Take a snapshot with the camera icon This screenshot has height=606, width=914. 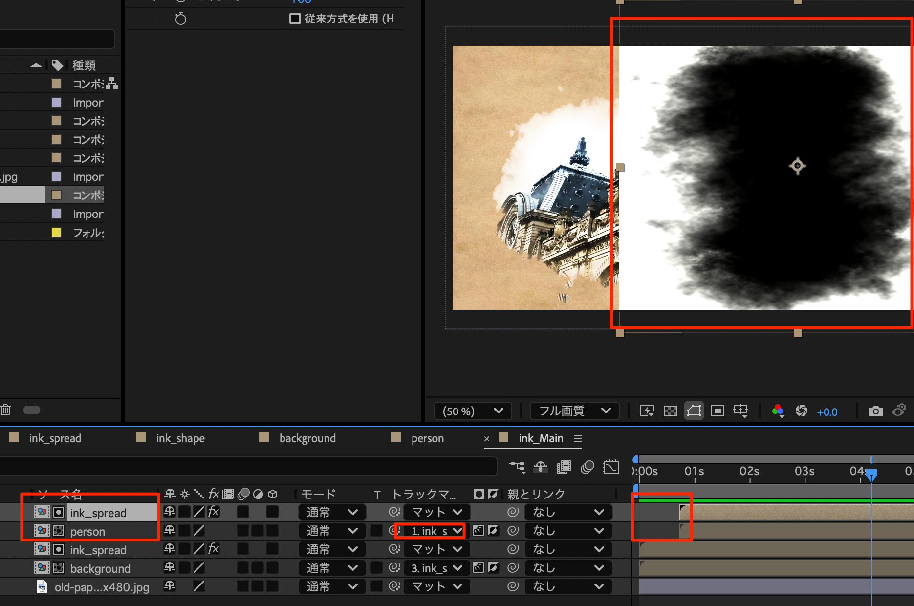[x=875, y=411]
